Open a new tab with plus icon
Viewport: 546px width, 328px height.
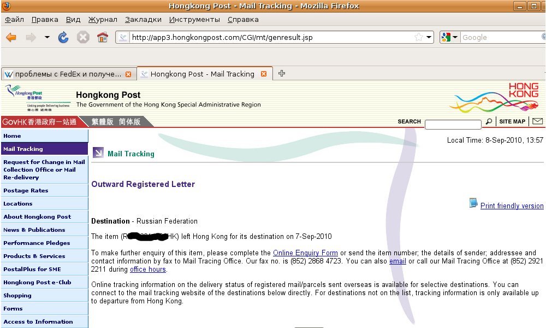tap(282, 73)
